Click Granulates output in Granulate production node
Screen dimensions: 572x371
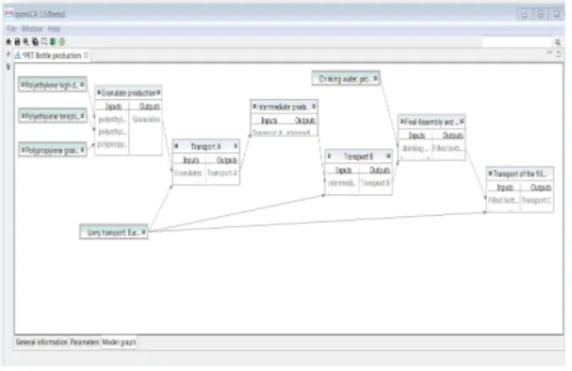(146, 119)
